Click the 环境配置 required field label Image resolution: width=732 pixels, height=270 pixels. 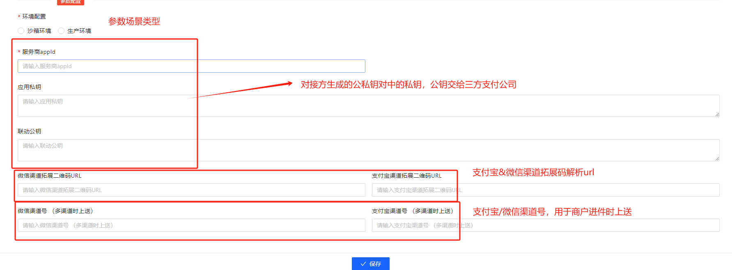click(34, 16)
